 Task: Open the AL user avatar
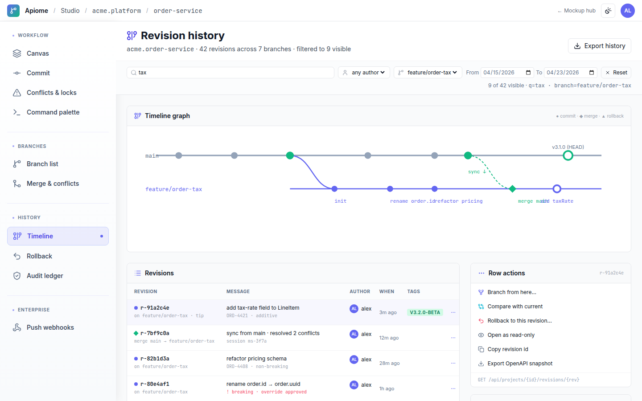pyautogui.click(x=628, y=11)
